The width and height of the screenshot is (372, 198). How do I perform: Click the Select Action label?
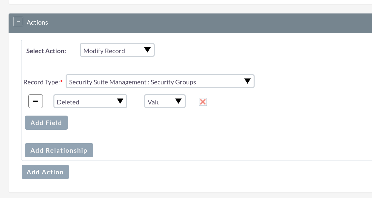coord(46,51)
